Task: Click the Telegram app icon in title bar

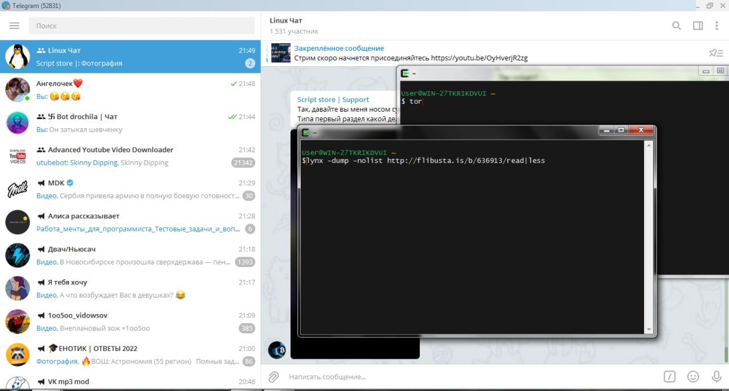Action: point(6,5)
